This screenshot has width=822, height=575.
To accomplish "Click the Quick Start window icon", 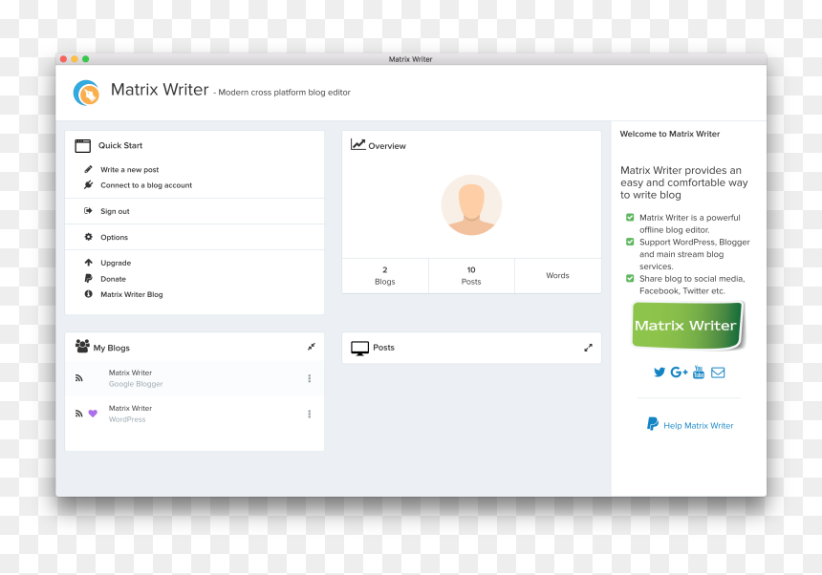I will pos(83,145).
